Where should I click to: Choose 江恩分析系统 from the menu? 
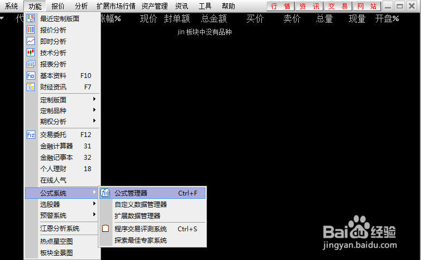(x=62, y=229)
